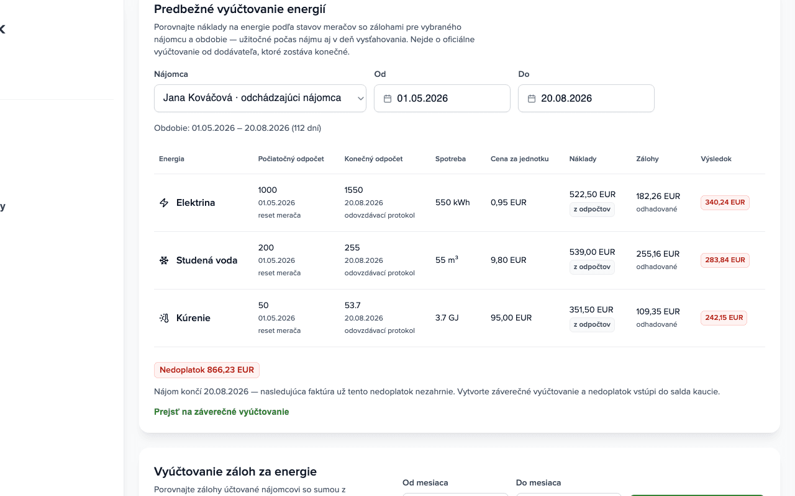Viewport: 795px width, 496px height.
Task: Click 'z odpočtov' tag in Elektrina row
Action: point(592,210)
